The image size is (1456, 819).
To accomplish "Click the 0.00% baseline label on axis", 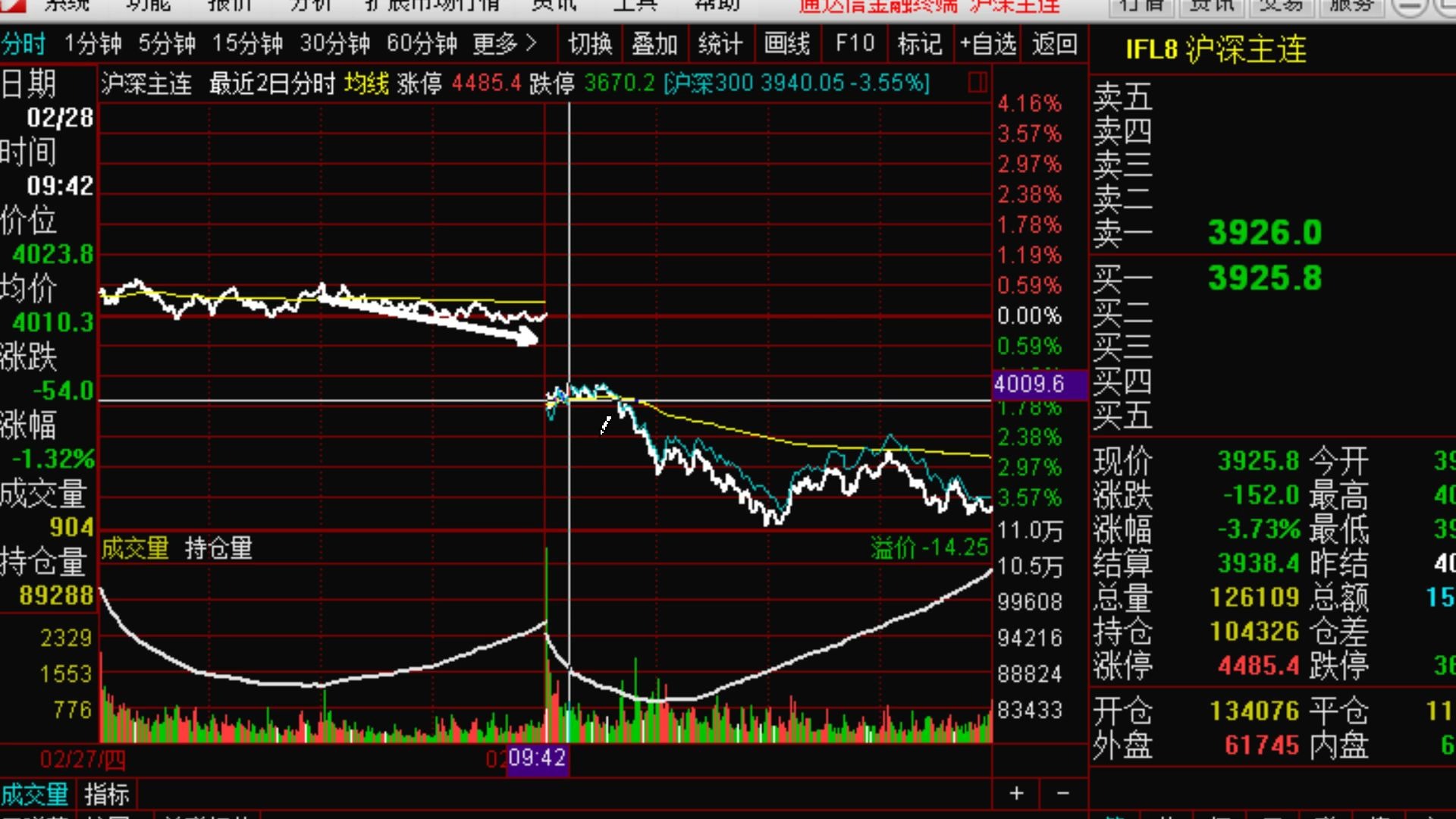I will [x=1029, y=315].
